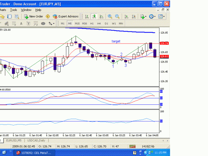Open the Tools menu

pyautogui.click(x=14, y=10)
